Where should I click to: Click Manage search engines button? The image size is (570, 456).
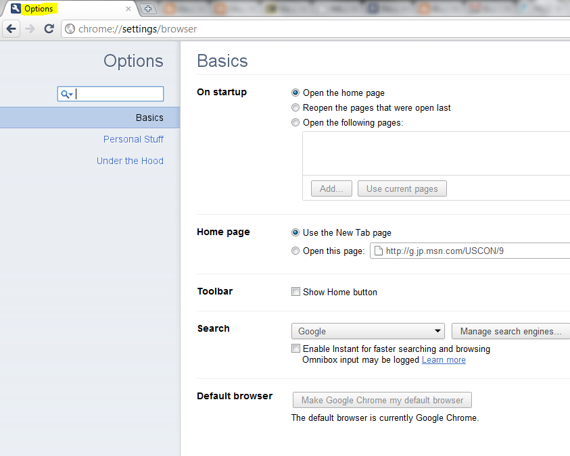pos(510,331)
